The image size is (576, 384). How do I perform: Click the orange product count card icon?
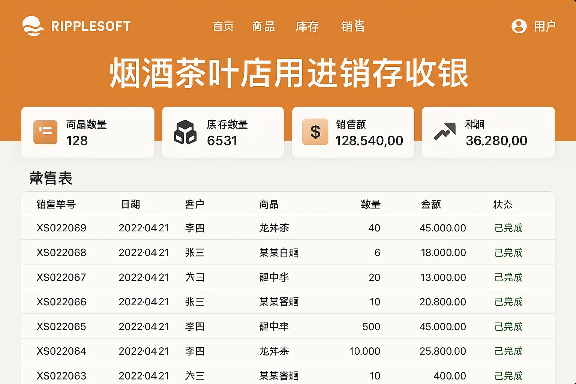coord(45,132)
